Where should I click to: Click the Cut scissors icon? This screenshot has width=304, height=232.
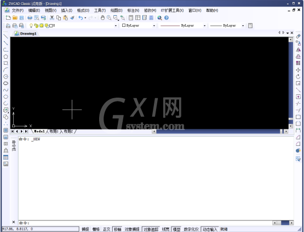[52, 18]
